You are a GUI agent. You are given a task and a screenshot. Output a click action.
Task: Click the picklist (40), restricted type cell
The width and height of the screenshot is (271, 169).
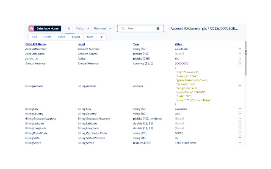(147, 118)
